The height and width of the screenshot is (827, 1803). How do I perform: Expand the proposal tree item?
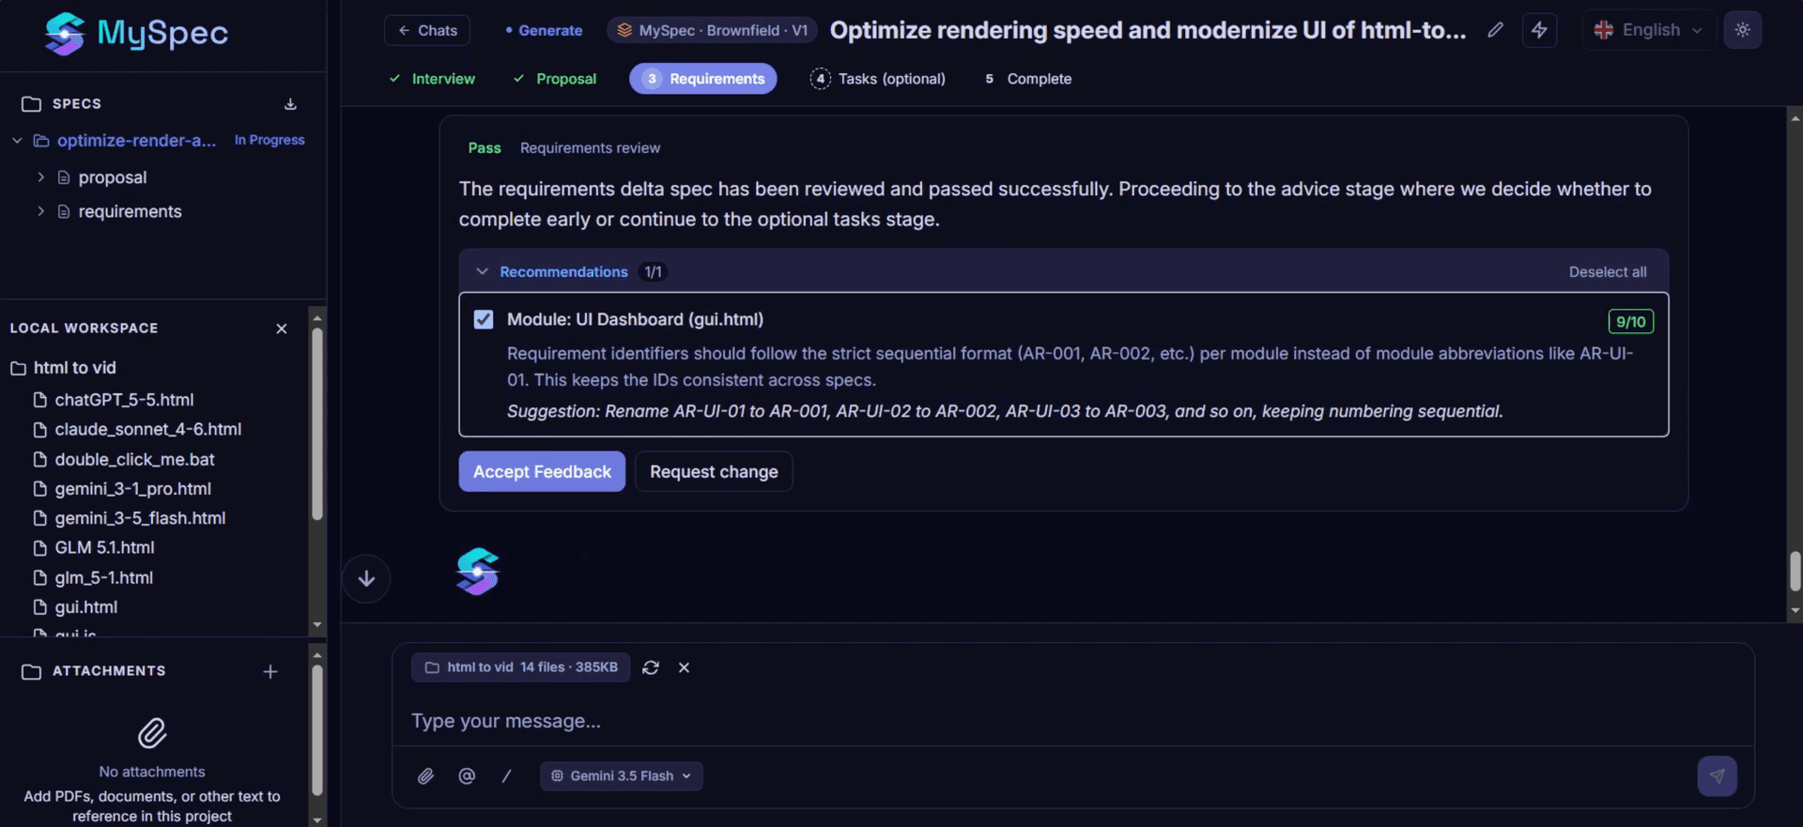(x=40, y=177)
